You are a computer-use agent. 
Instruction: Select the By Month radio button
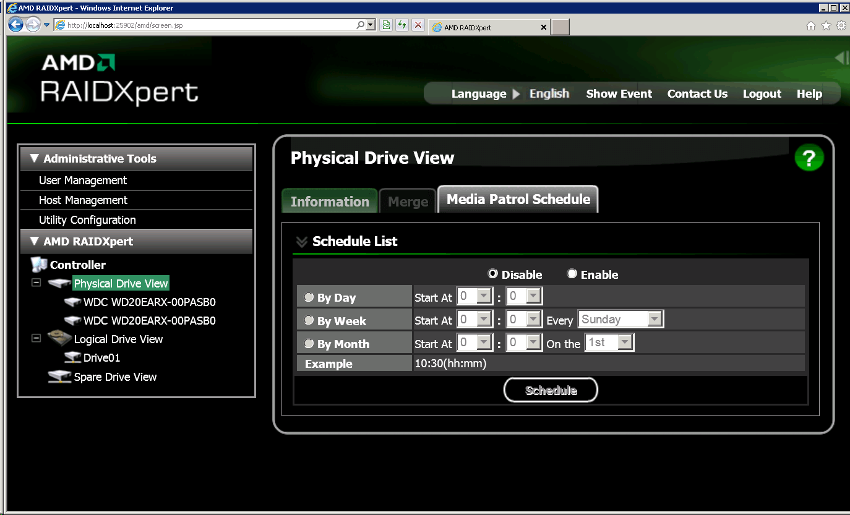pyautogui.click(x=309, y=343)
